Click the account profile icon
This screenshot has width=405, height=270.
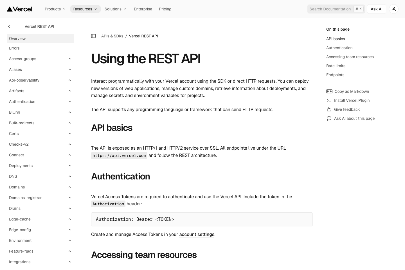tap(393, 9)
